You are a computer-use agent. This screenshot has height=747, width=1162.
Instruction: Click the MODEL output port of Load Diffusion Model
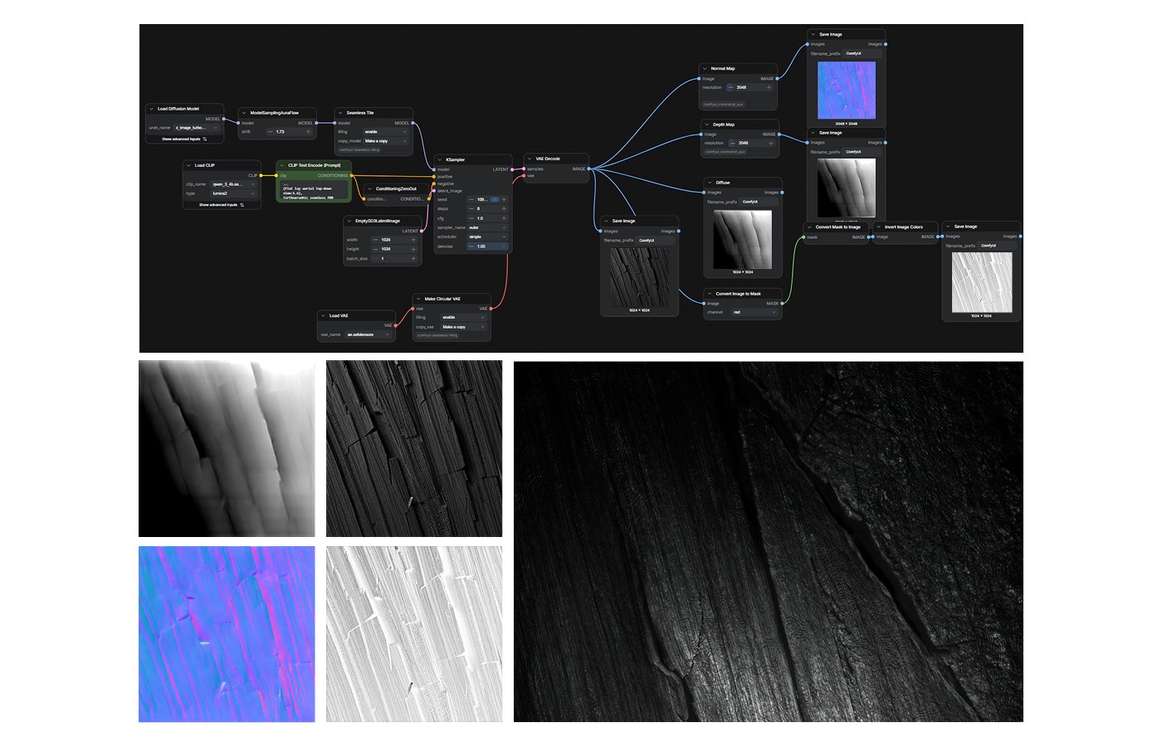click(224, 119)
